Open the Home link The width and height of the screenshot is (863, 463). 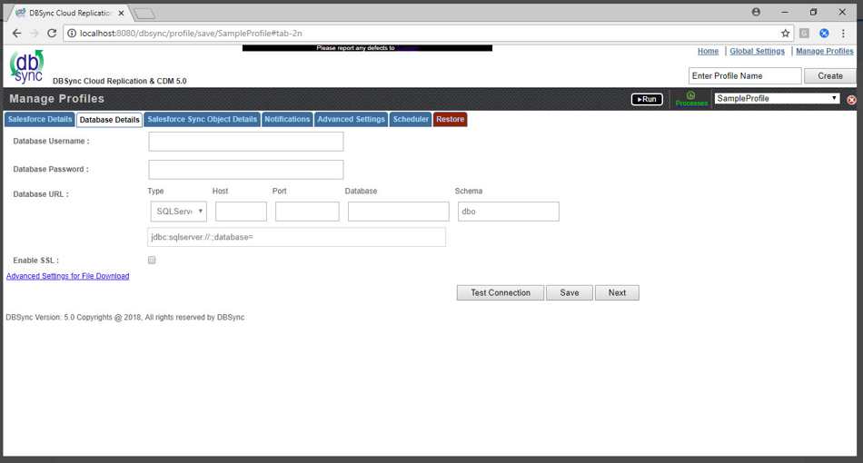pos(708,51)
